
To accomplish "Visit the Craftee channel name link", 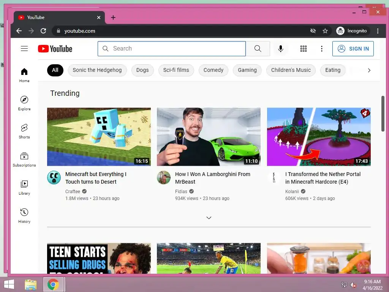I will click(x=73, y=192).
